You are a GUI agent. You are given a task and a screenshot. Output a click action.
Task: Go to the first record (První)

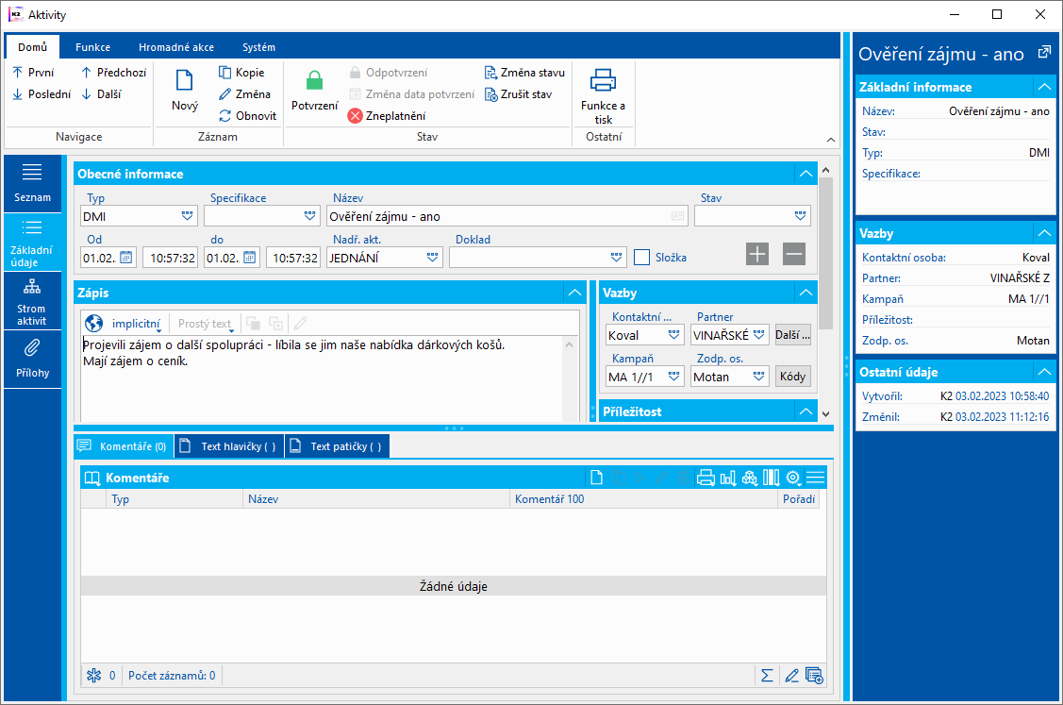[x=33, y=73]
